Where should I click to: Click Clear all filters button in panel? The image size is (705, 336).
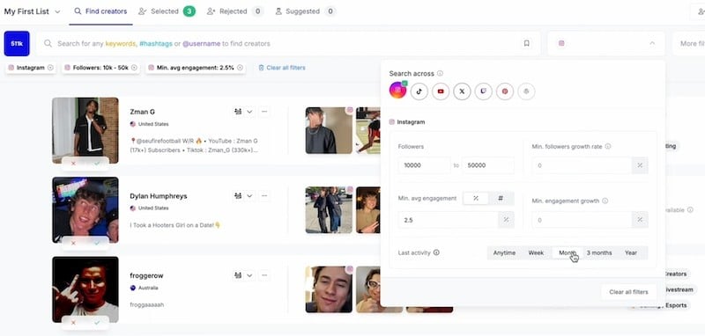(x=628, y=292)
